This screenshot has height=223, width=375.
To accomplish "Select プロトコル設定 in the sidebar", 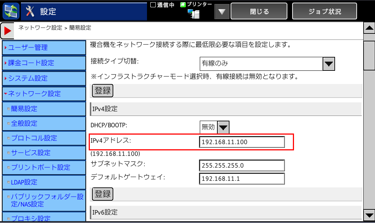I will (44, 138).
